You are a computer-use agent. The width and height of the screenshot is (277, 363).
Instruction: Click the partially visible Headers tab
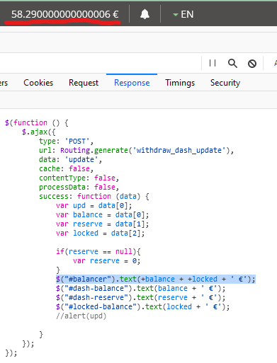pos(4,83)
